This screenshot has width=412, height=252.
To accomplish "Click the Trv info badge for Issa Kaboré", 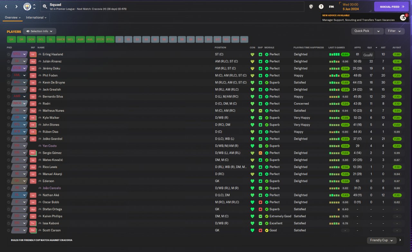I will tap(33, 223).
